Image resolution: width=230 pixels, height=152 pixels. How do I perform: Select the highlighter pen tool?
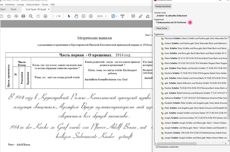coord(141,16)
